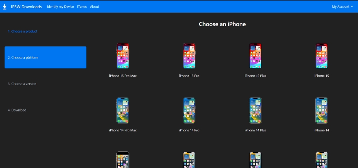Go back to step 1. Choose a product
Viewport: 358px width, 168px height.
[22, 31]
